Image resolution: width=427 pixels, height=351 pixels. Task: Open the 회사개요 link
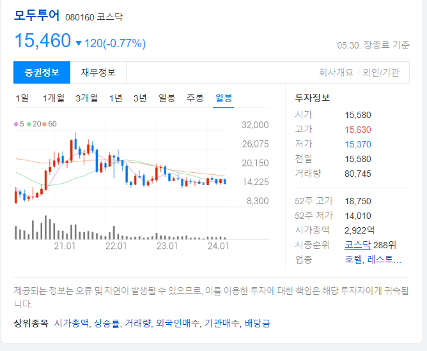[336, 72]
